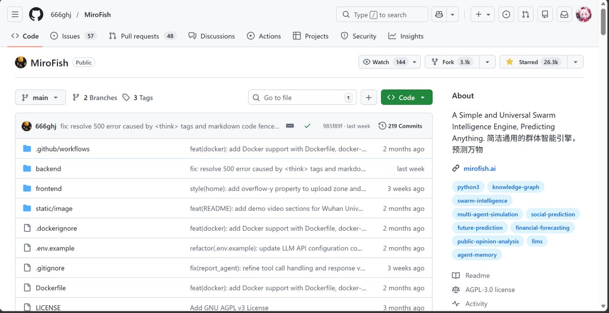This screenshot has height=313, width=609.
Task: Open the issues inbox icon in header
Action: 506,15
